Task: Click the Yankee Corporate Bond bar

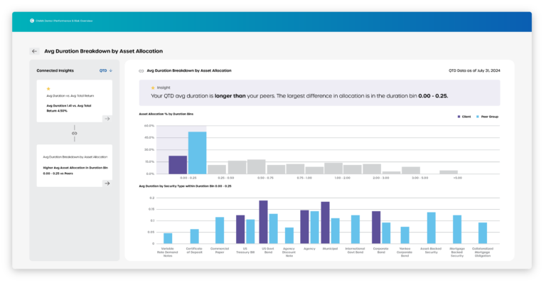Action: 405,235
